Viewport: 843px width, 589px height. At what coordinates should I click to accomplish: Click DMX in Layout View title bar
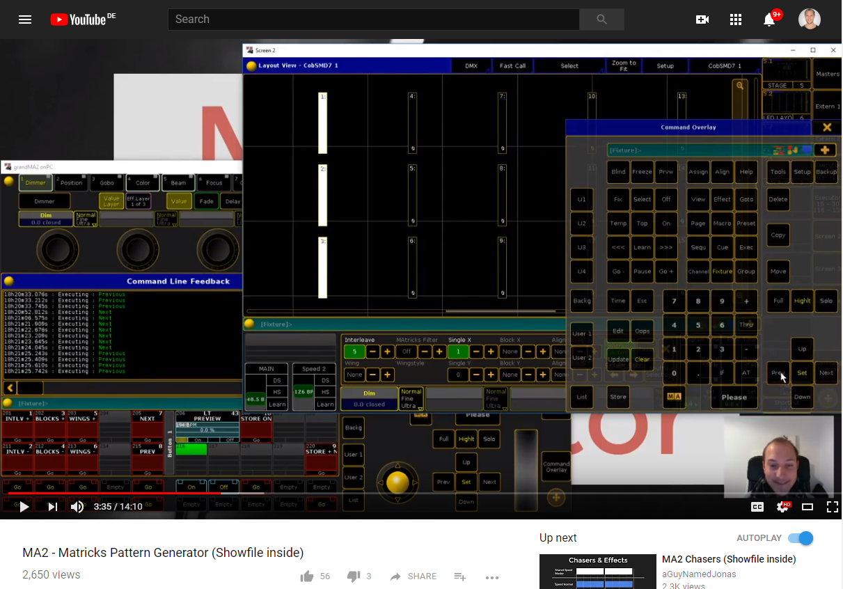pos(471,66)
